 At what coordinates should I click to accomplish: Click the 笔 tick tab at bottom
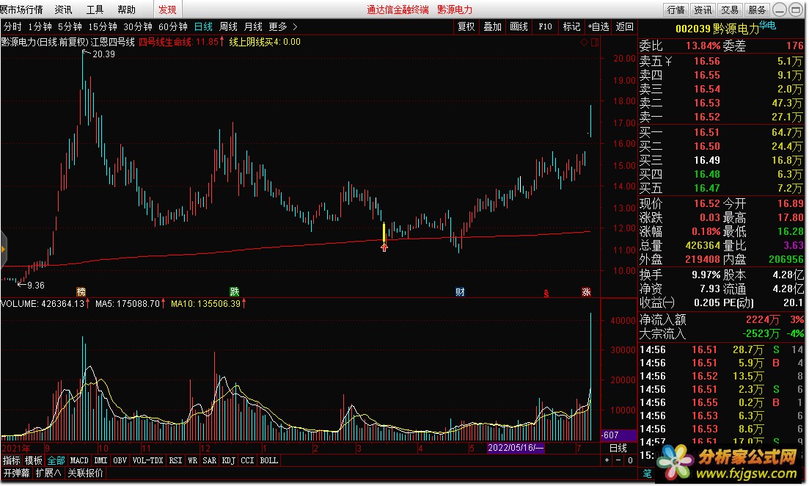click(647, 473)
